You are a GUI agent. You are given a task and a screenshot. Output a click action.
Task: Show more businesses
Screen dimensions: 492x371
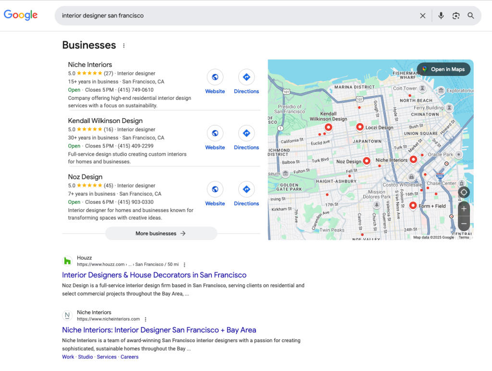click(x=161, y=234)
